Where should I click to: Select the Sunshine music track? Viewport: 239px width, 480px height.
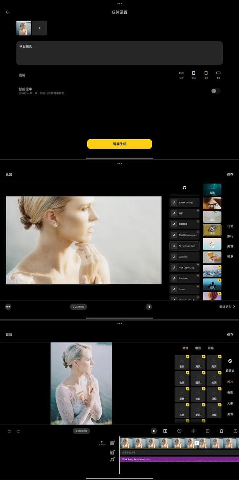[x=184, y=257]
